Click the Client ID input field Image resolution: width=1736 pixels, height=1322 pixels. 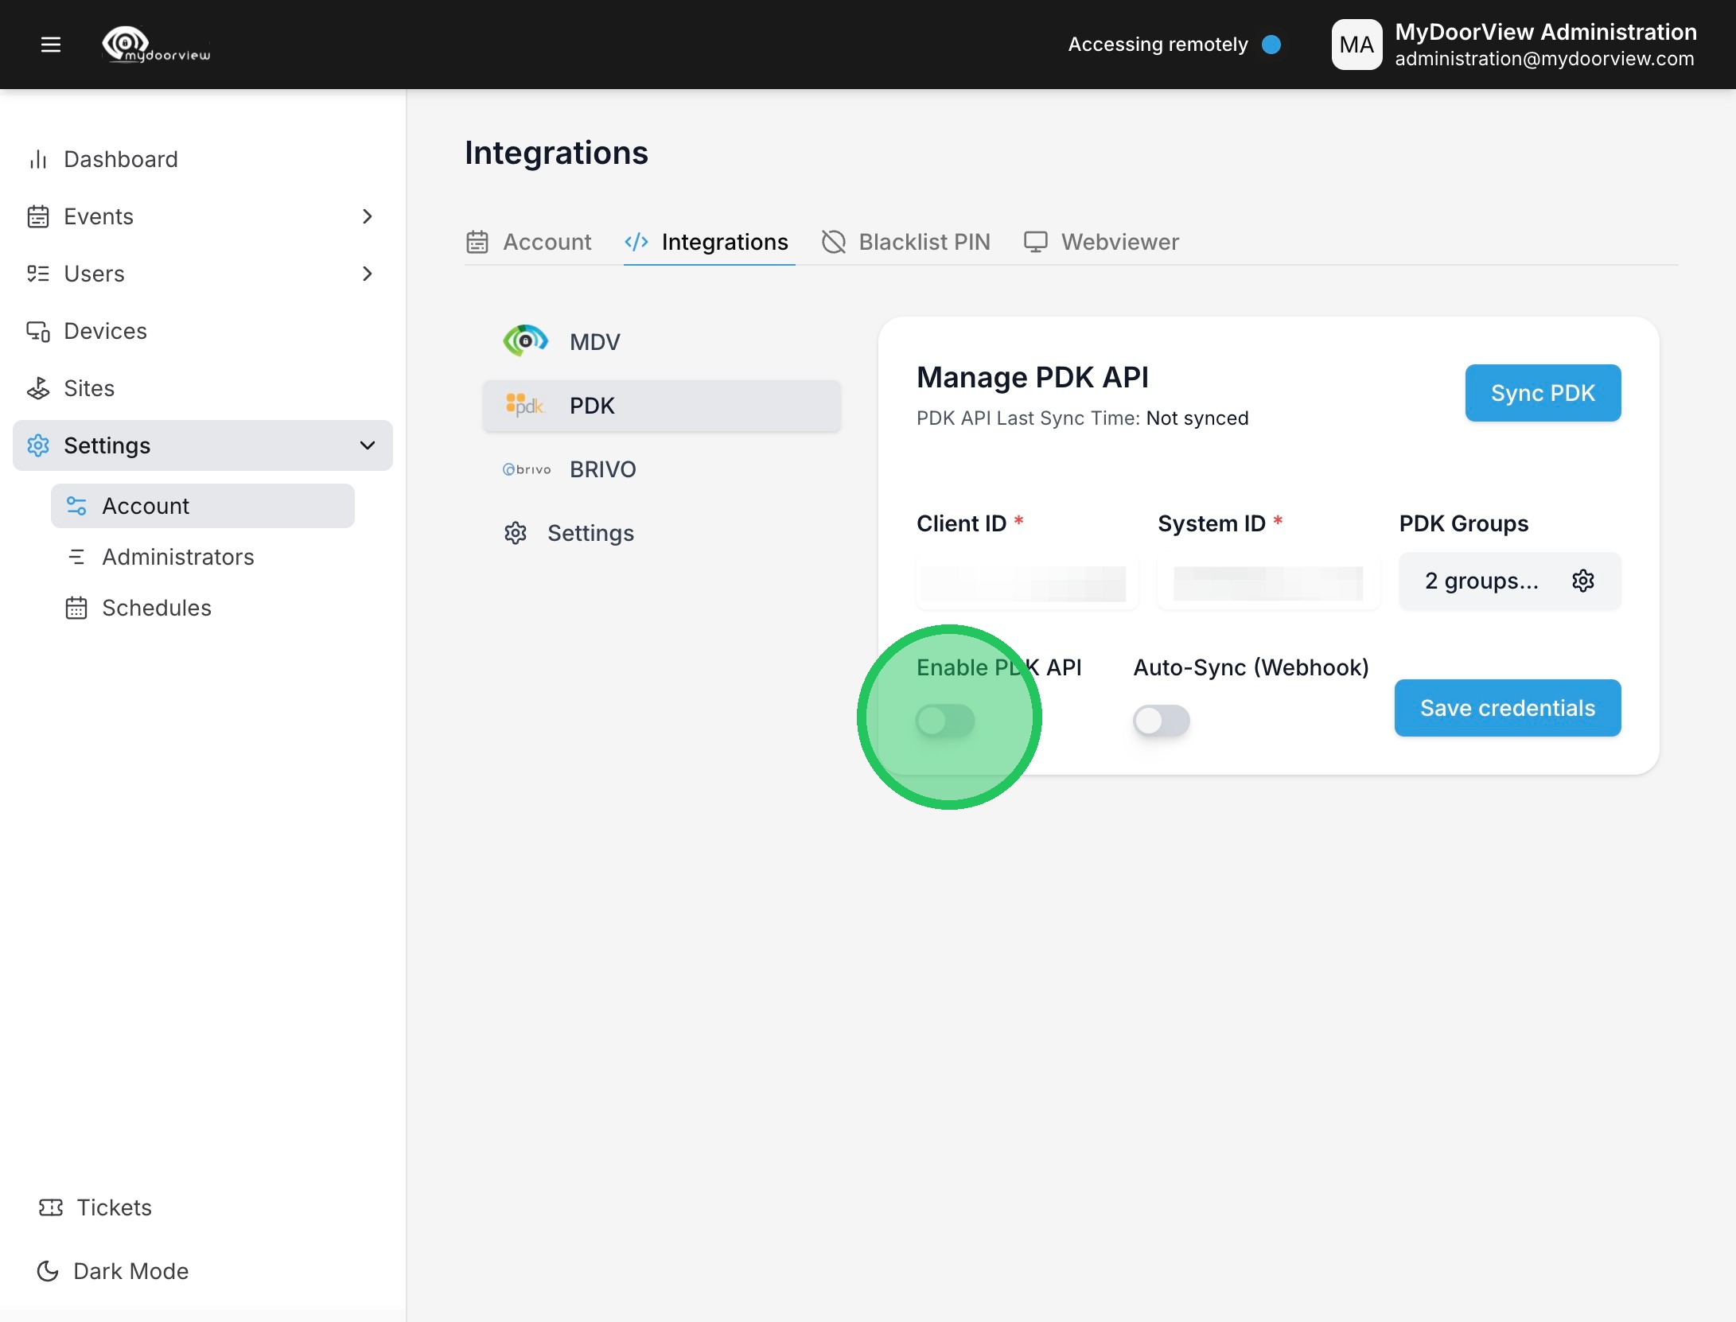(x=1026, y=583)
